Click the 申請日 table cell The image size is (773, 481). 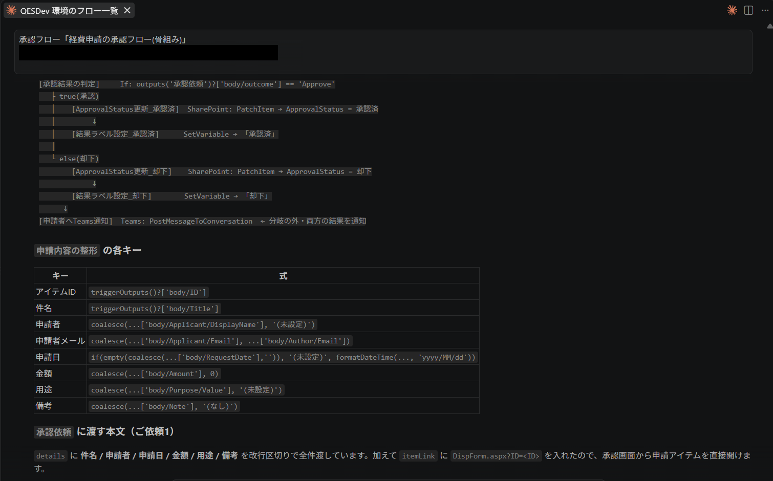coord(60,357)
